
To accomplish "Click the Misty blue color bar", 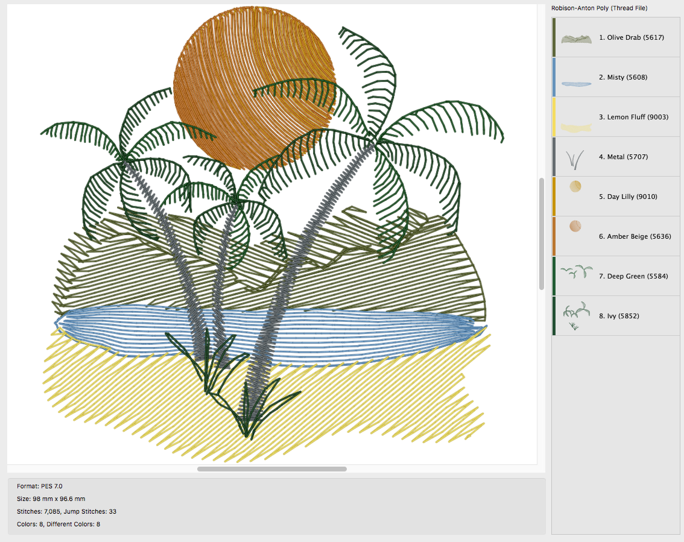I will pos(554,77).
